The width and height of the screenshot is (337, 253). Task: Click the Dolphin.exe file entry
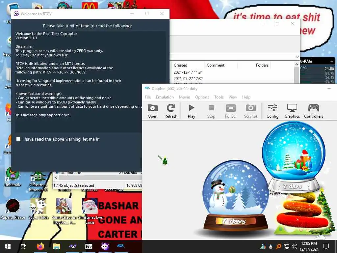point(71,173)
